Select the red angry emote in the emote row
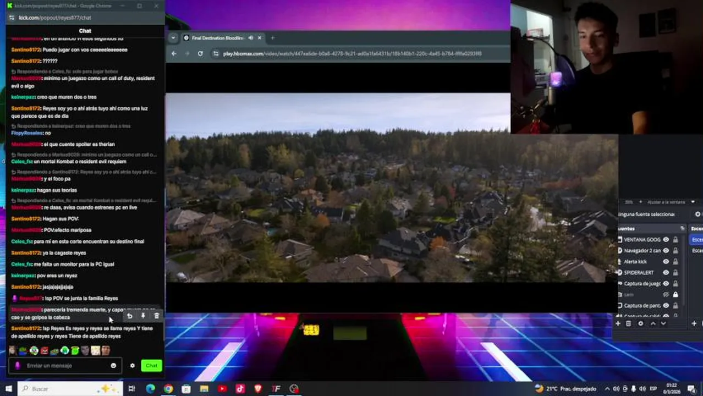The height and width of the screenshot is (396, 703). click(x=45, y=350)
